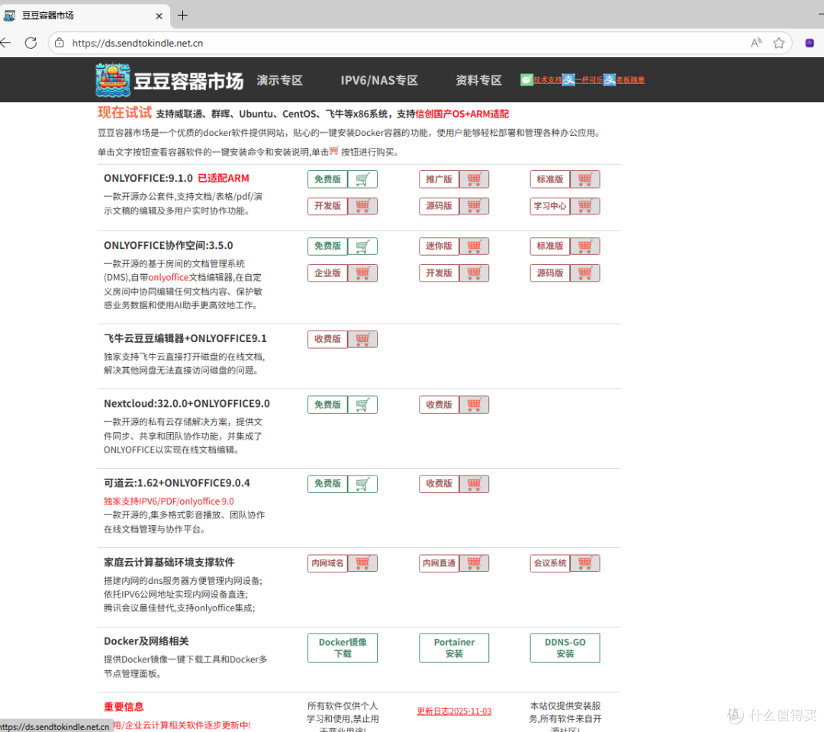This screenshot has width=824, height=732.
Task: Open the 更新日志2025-11-03 link
Action: (x=454, y=711)
